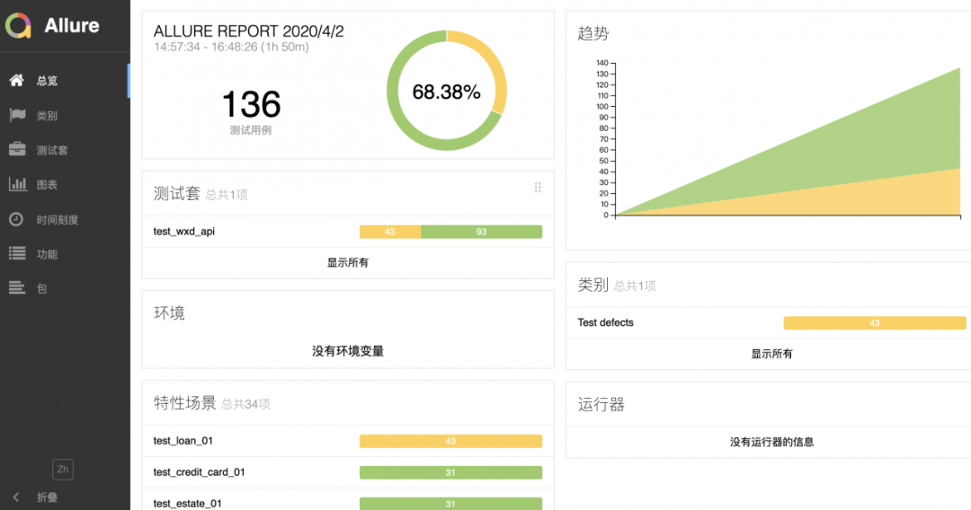Open the Zh language selector
Viewport: 971px width, 510px height.
63,470
